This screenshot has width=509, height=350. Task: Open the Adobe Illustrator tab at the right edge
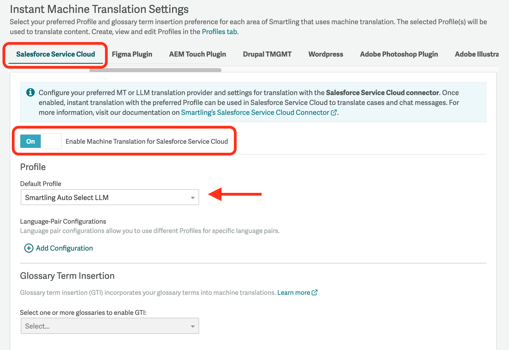pos(477,54)
